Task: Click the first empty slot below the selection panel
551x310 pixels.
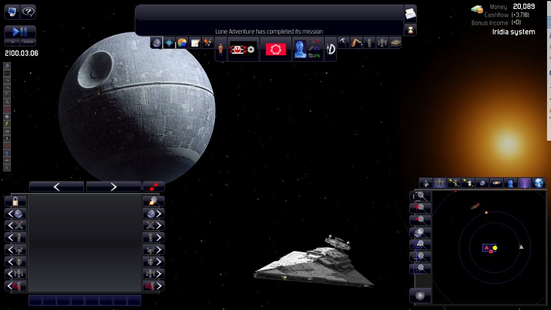Action: pyautogui.click(x=35, y=301)
